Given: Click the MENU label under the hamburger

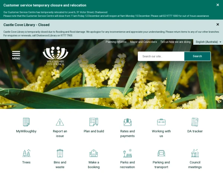Looking at the screenshot, I should click(x=16, y=59).
